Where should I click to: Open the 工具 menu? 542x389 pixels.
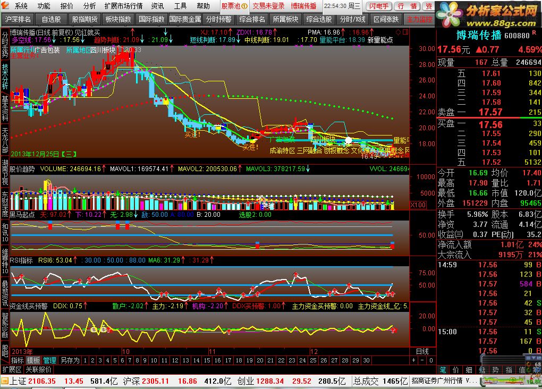pos(180,6)
